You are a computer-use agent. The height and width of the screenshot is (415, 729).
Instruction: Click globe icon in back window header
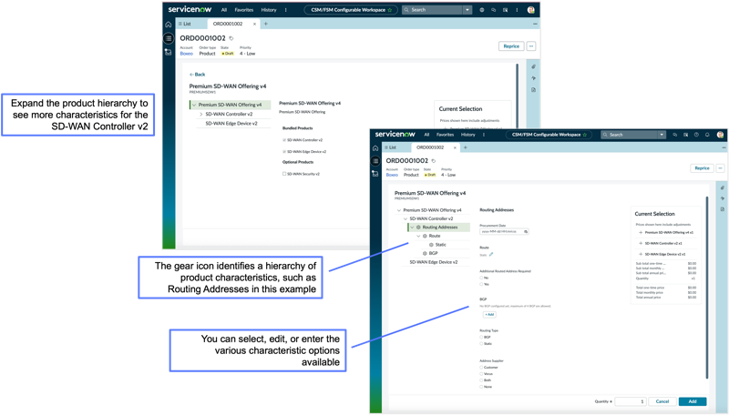[482, 10]
